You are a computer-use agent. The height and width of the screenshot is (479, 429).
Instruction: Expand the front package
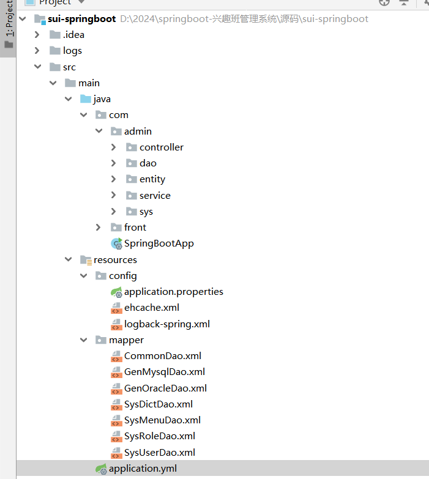(x=99, y=228)
